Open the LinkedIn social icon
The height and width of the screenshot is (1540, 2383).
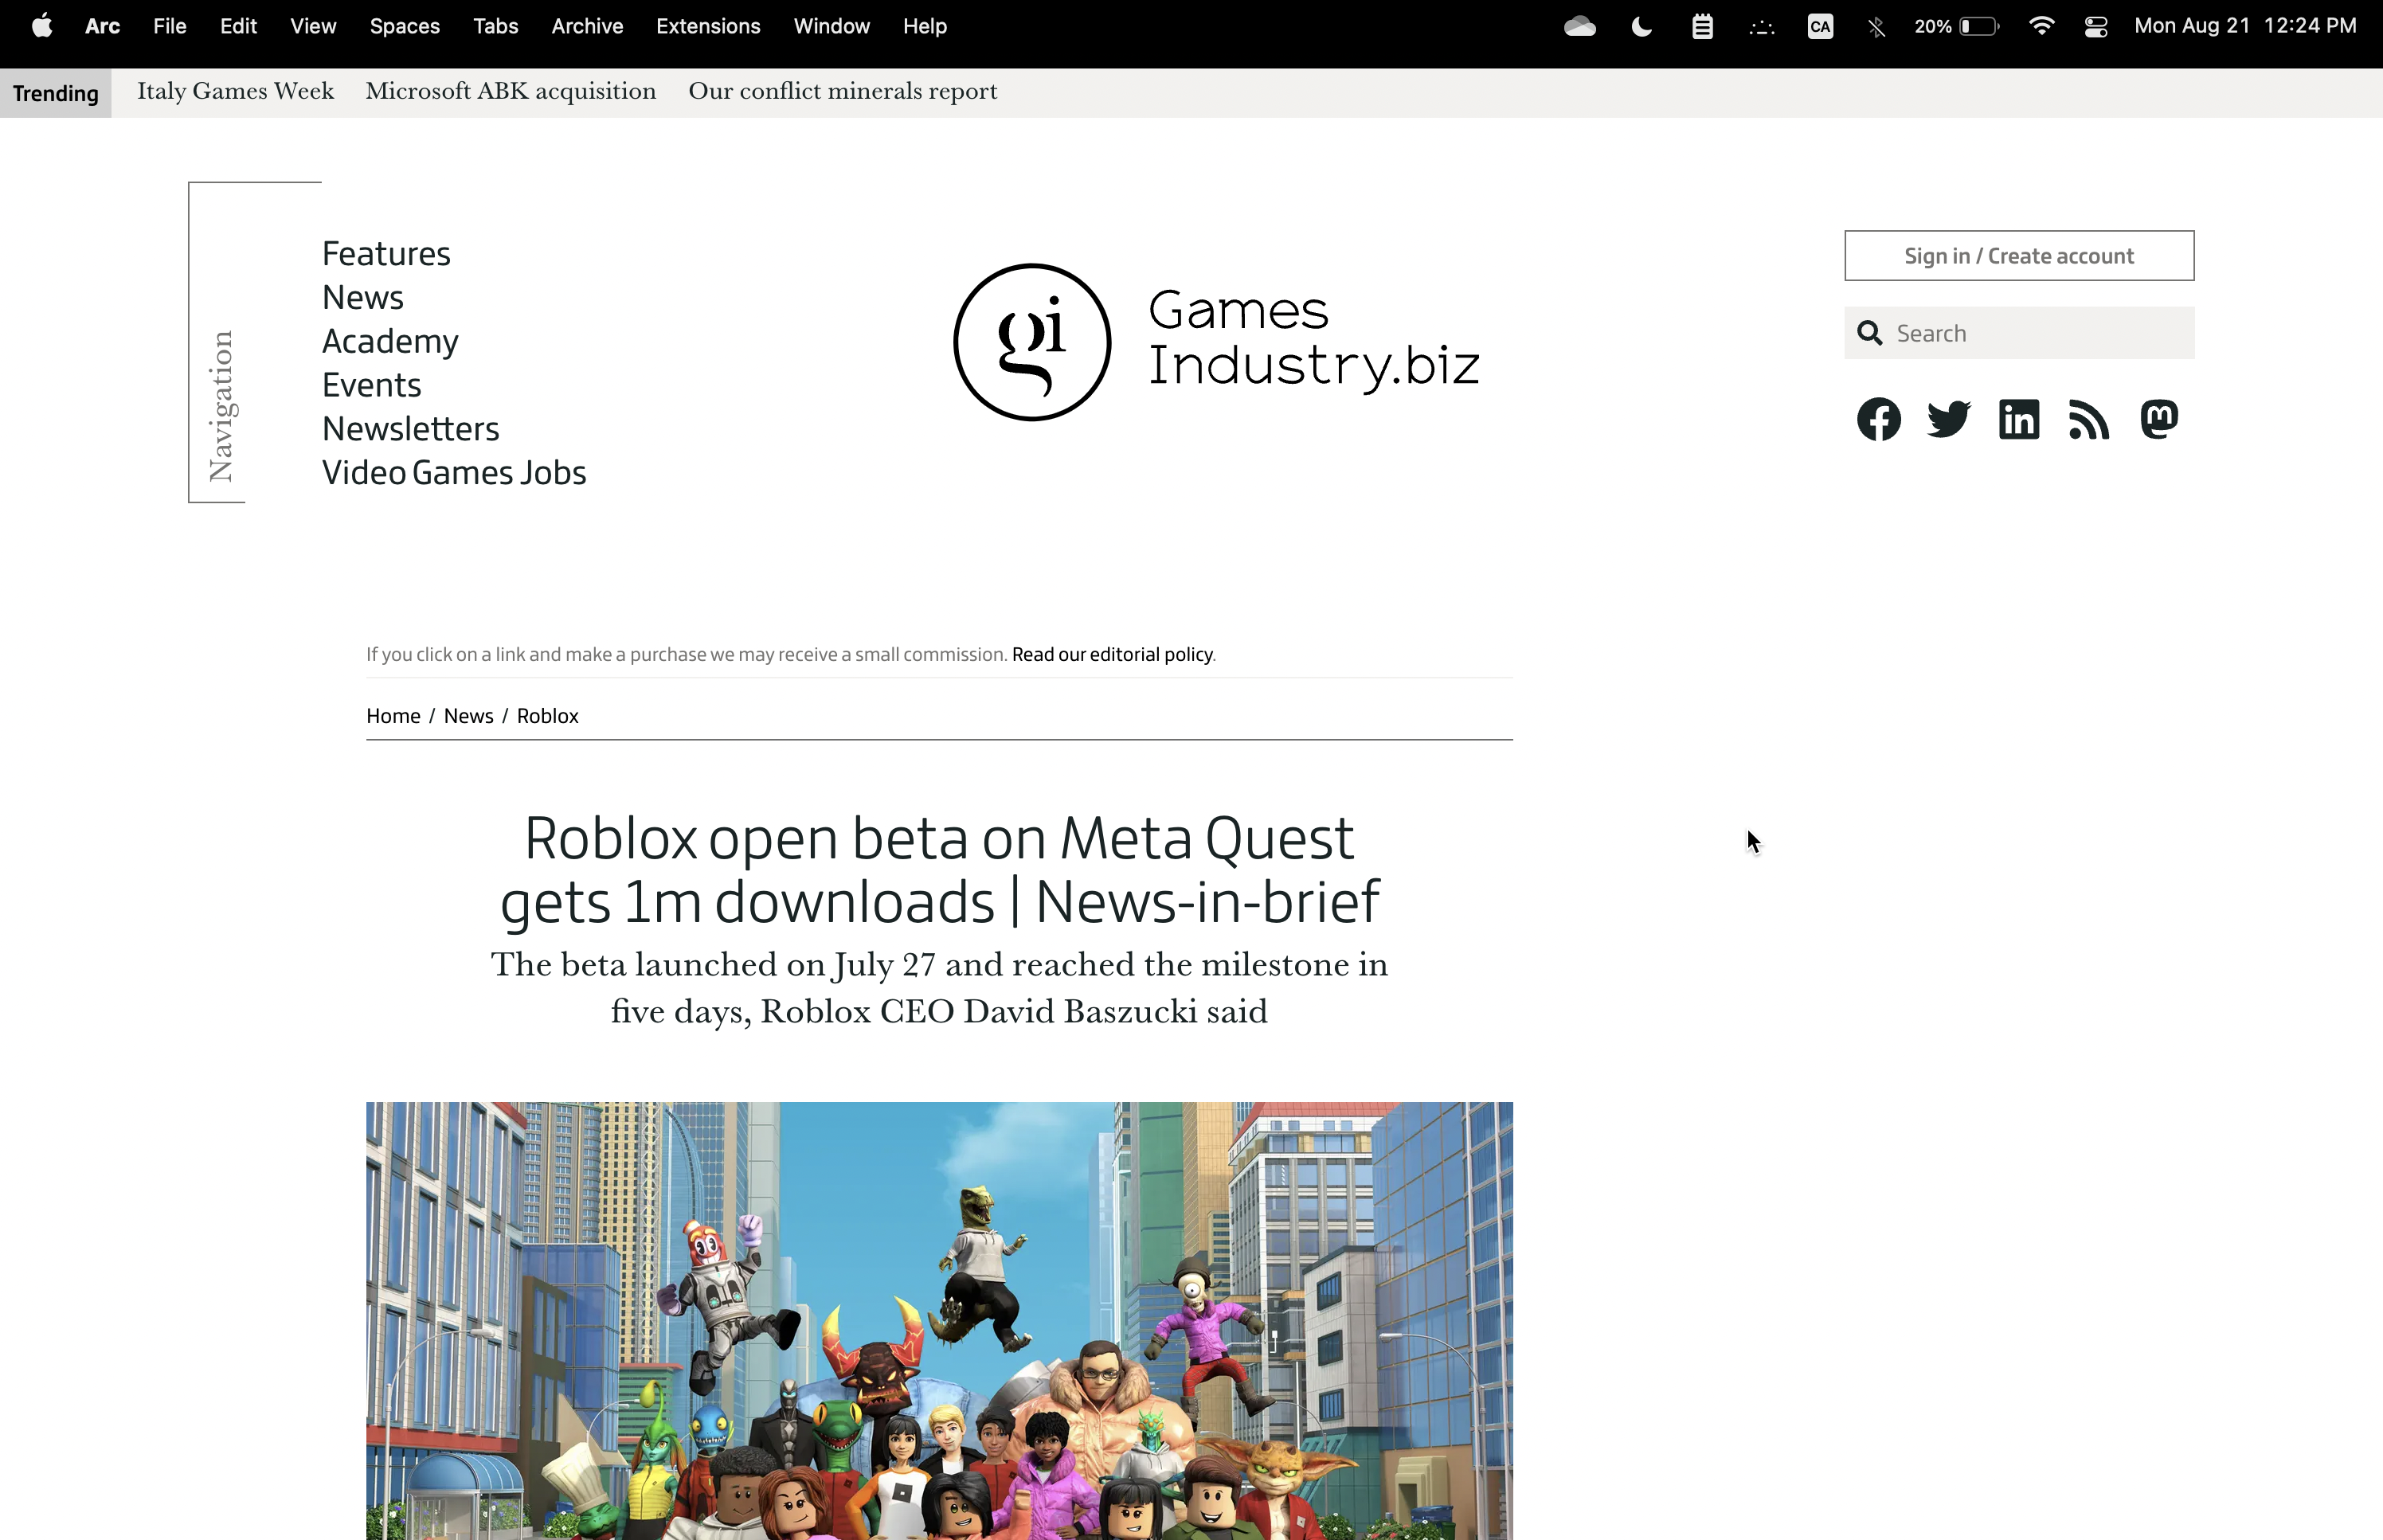pyautogui.click(x=2018, y=419)
